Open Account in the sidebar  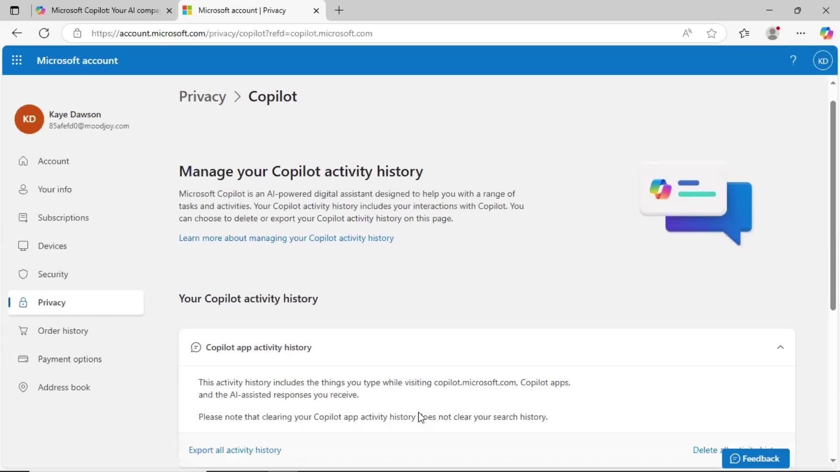pos(76,161)
